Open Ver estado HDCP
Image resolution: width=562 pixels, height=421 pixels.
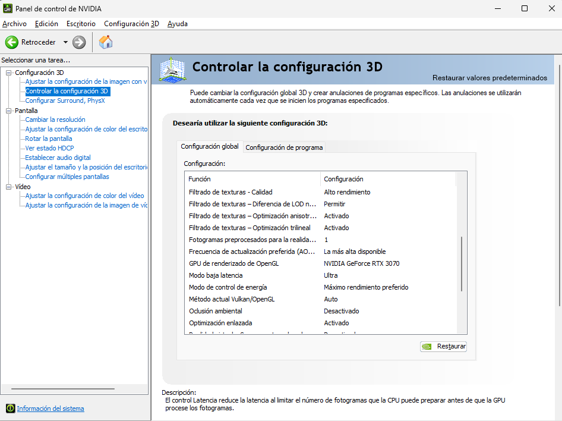click(x=49, y=148)
